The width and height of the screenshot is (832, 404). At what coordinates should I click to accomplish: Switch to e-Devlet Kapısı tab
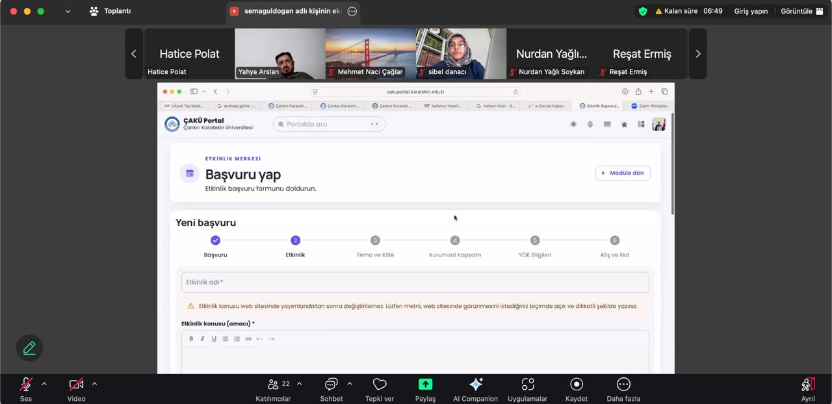545,106
